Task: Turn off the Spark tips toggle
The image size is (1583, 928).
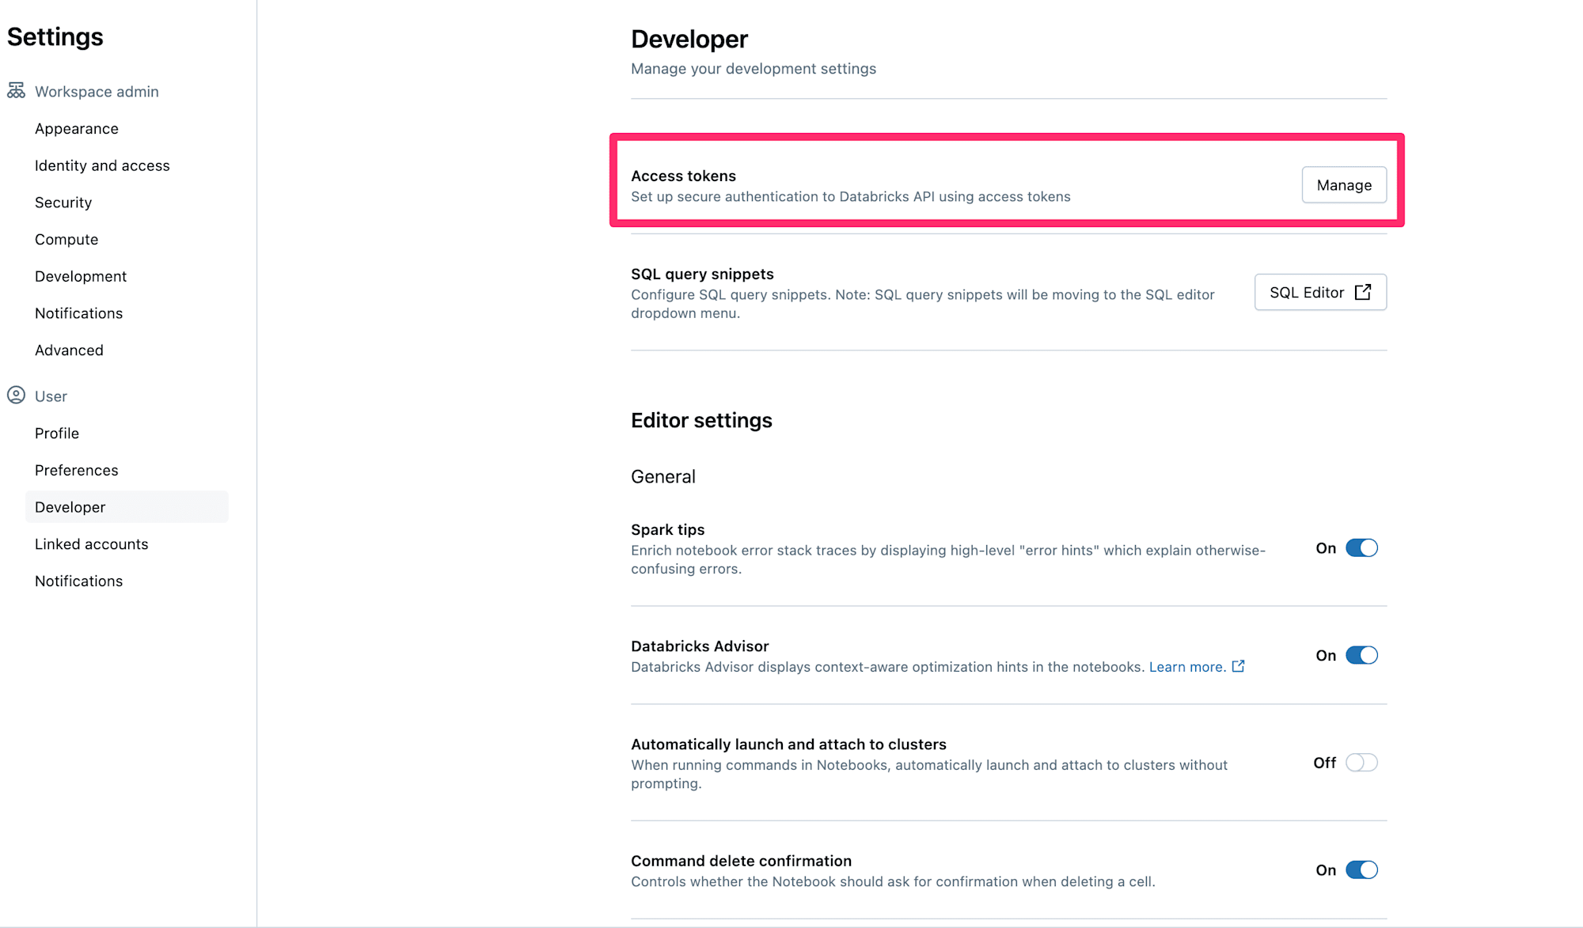Action: point(1361,548)
